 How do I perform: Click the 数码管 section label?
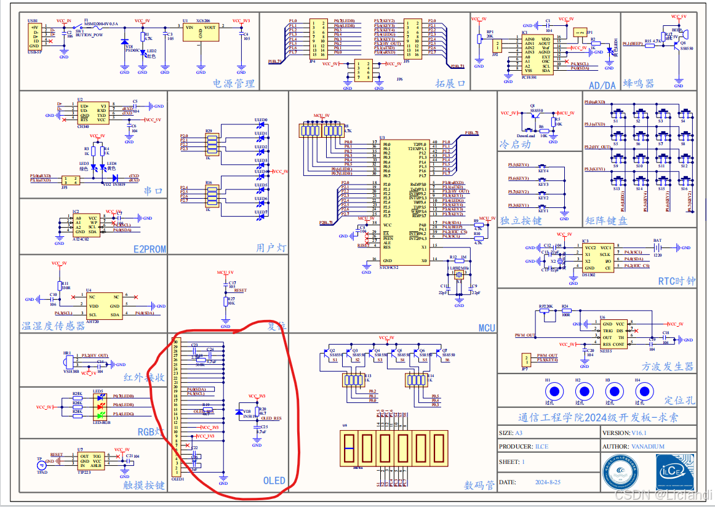tap(479, 485)
